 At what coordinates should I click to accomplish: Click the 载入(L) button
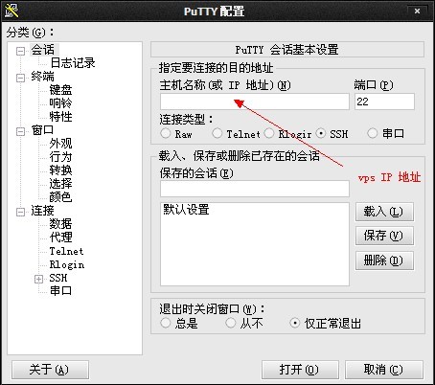pos(384,212)
